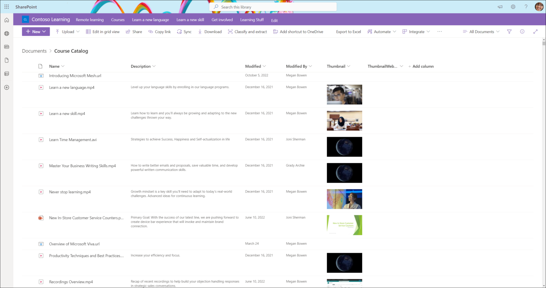The image size is (546, 288).
Task: Click the Filter pane funnel icon
Action: click(509, 32)
